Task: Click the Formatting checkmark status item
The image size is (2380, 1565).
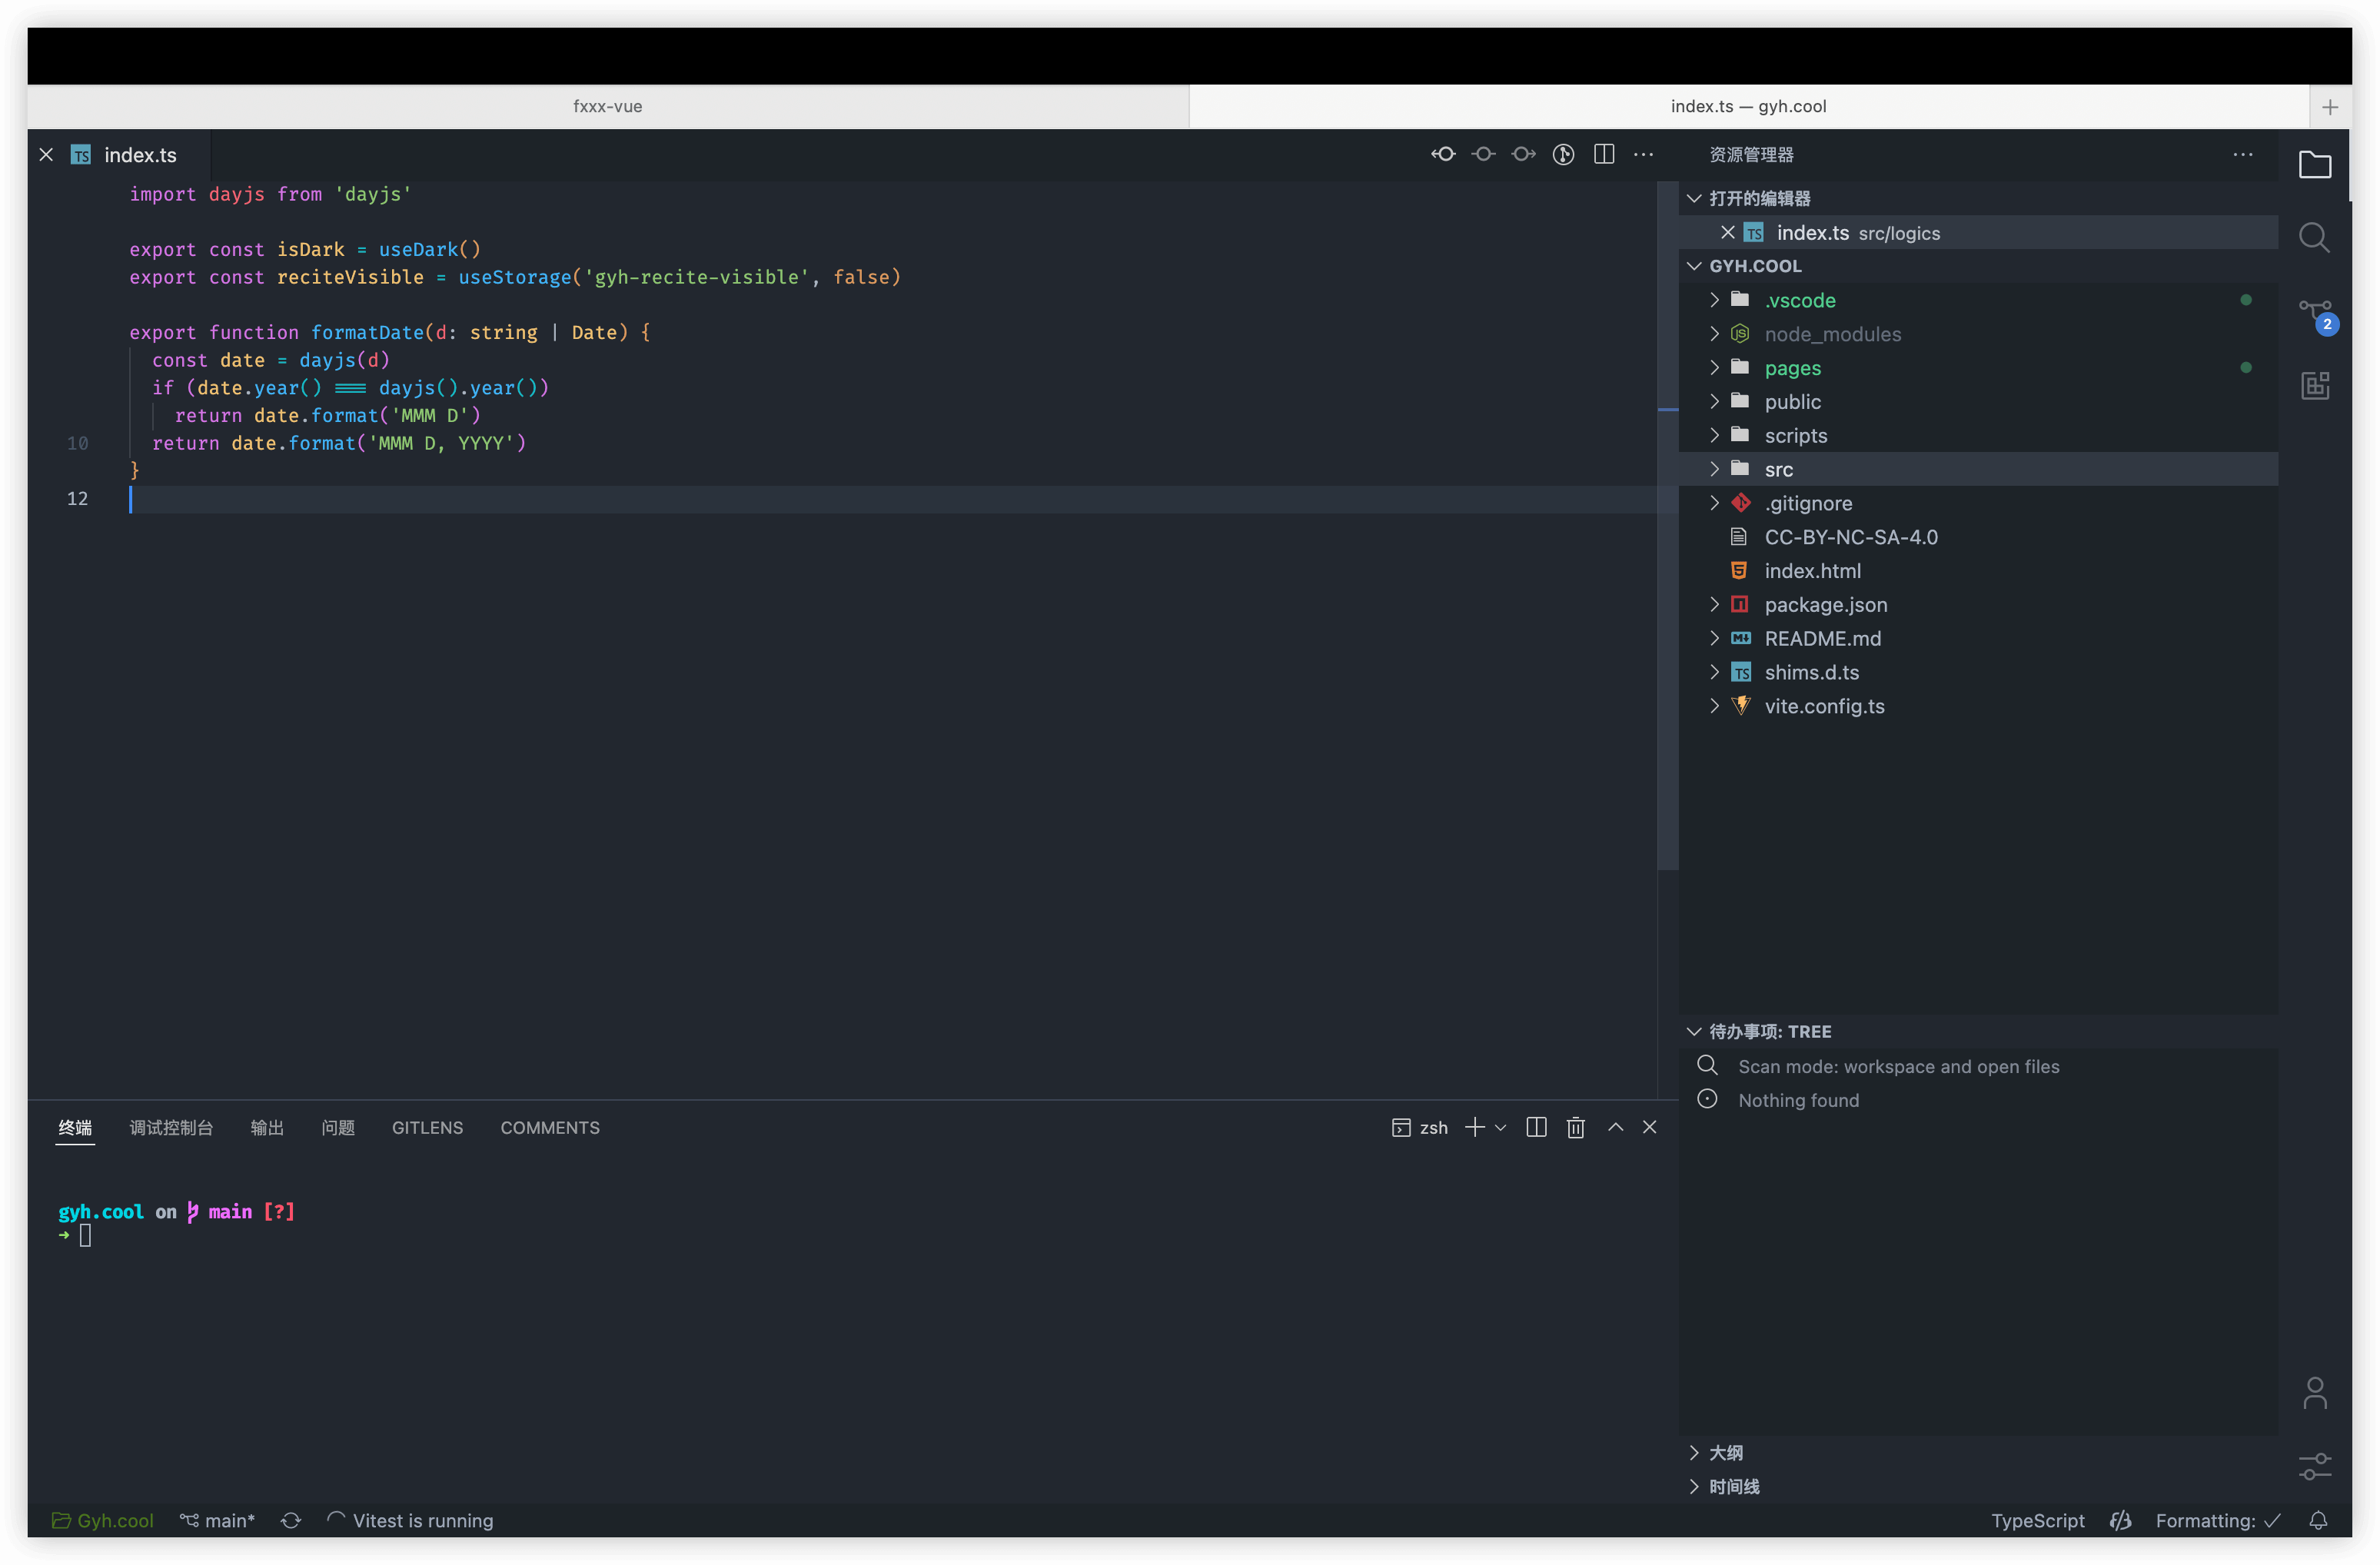Action: 2217,1520
